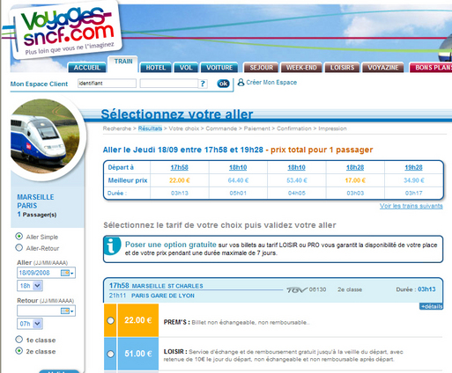Image resolution: width=452 pixels, height=373 pixels.
Task: Expand the 18h departure hour dropdown
Action: (30, 286)
